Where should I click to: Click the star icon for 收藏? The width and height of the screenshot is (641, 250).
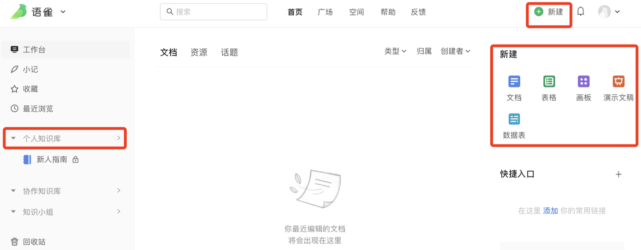point(15,89)
